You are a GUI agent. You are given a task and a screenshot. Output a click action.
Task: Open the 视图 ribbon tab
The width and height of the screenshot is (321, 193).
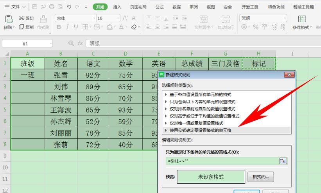(x=211, y=7)
